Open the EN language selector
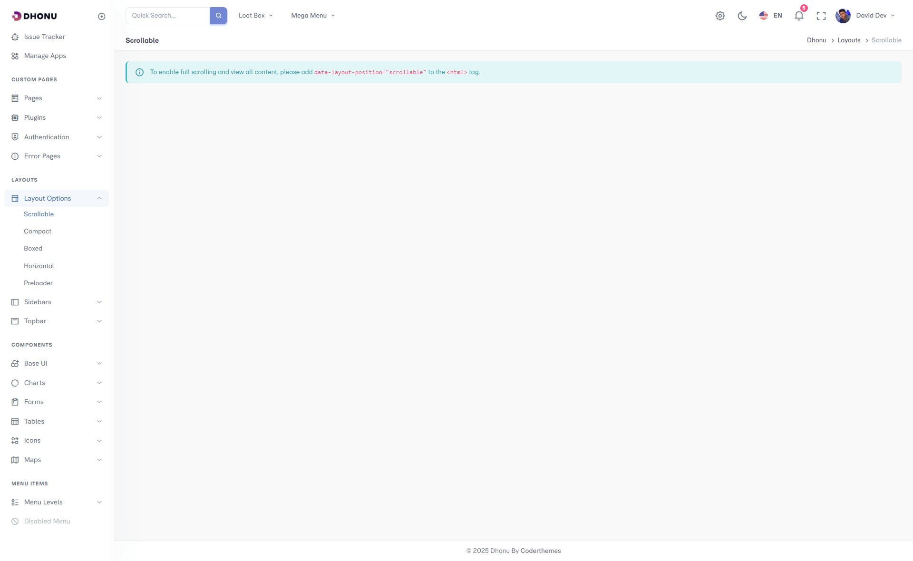Image resolution: width=913 pixels, height=561 pixels. [x=770, y=16]
